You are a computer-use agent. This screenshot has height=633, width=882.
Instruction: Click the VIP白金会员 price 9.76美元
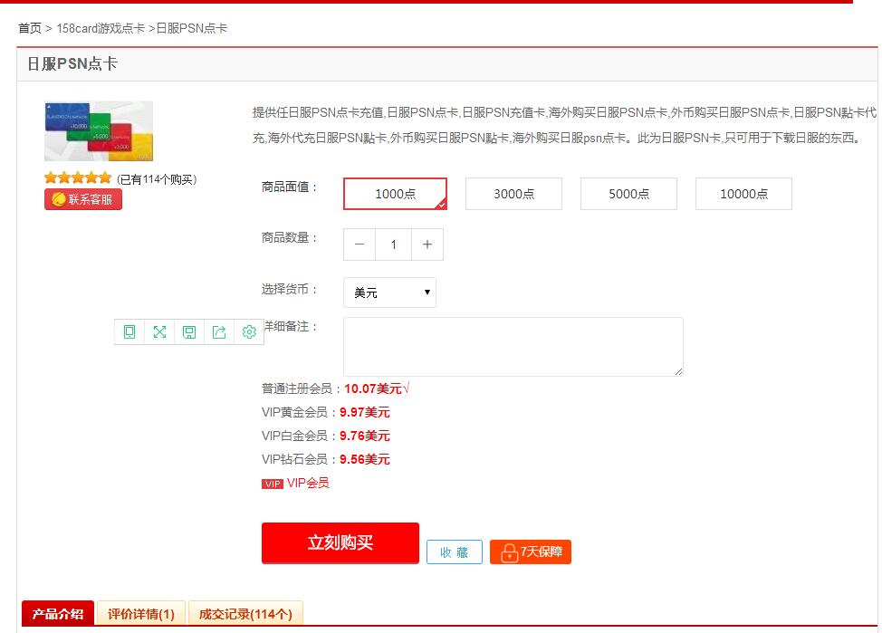pyautogui.click(x=365, y=436)
